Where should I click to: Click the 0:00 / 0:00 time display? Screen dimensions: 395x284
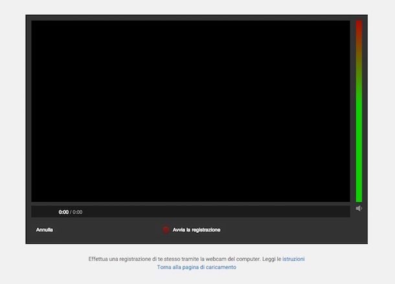point(71,212)
